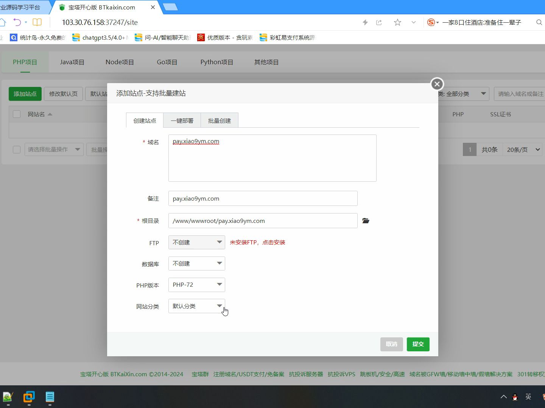The image size is (545, 408).
Task: Click the QQ penguin tray icon
Action: [515, 397]
